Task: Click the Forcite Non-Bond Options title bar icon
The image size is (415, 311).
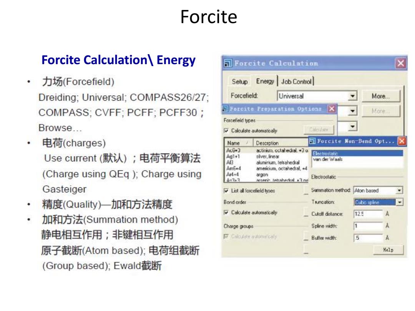Action: coord(312,141)
